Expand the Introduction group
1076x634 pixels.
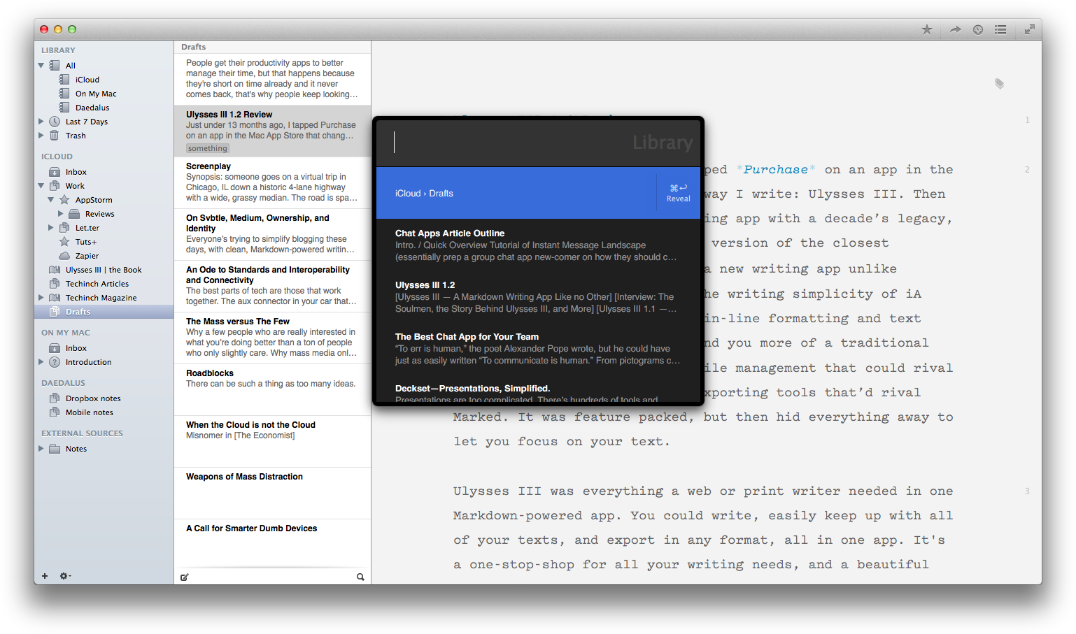pyautogui.click(x=41, y=362)
